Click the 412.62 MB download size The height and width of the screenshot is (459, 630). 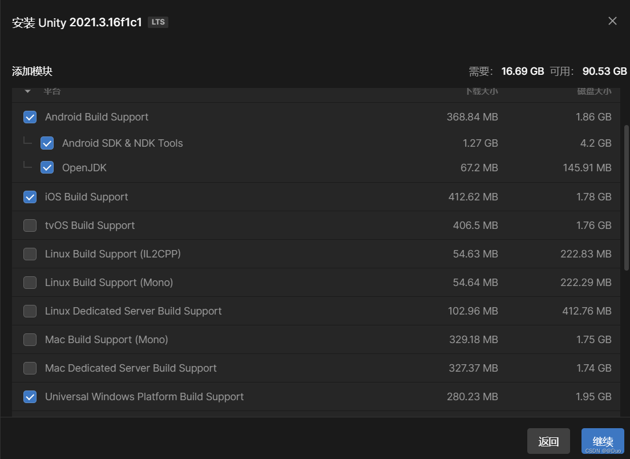(x=473, y=197)
